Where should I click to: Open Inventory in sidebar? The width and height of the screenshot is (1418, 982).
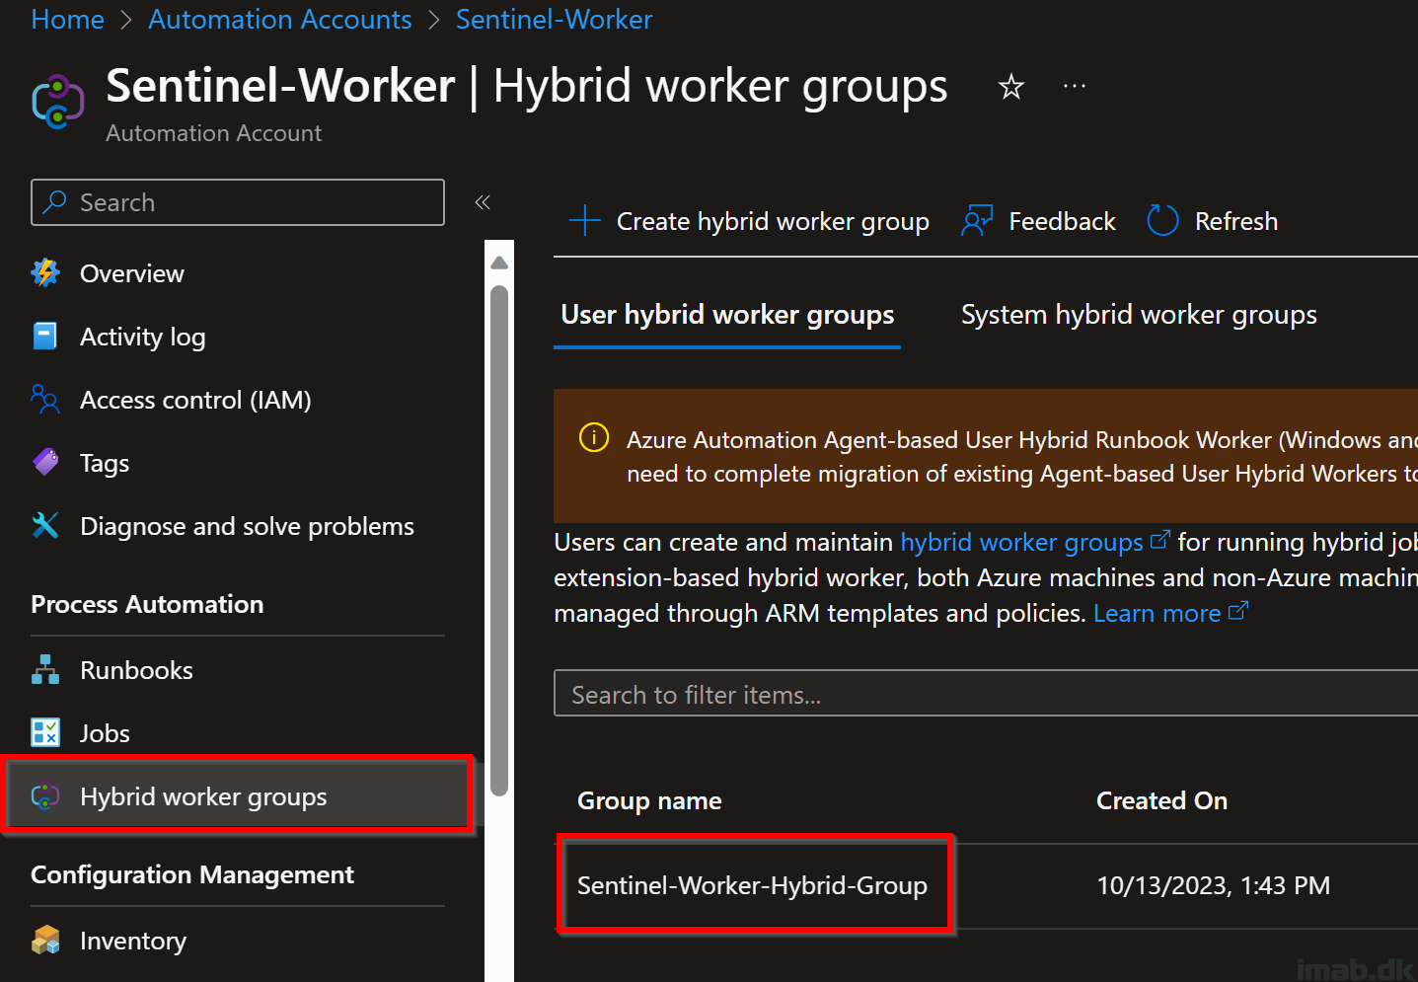click(133, 941)
